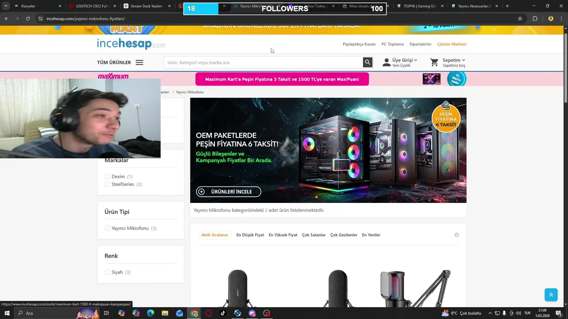Click the Maximum Kart campaign banner

282,79
